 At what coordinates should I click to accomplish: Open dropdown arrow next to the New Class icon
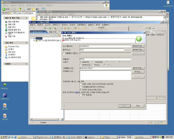pos(71,29)
